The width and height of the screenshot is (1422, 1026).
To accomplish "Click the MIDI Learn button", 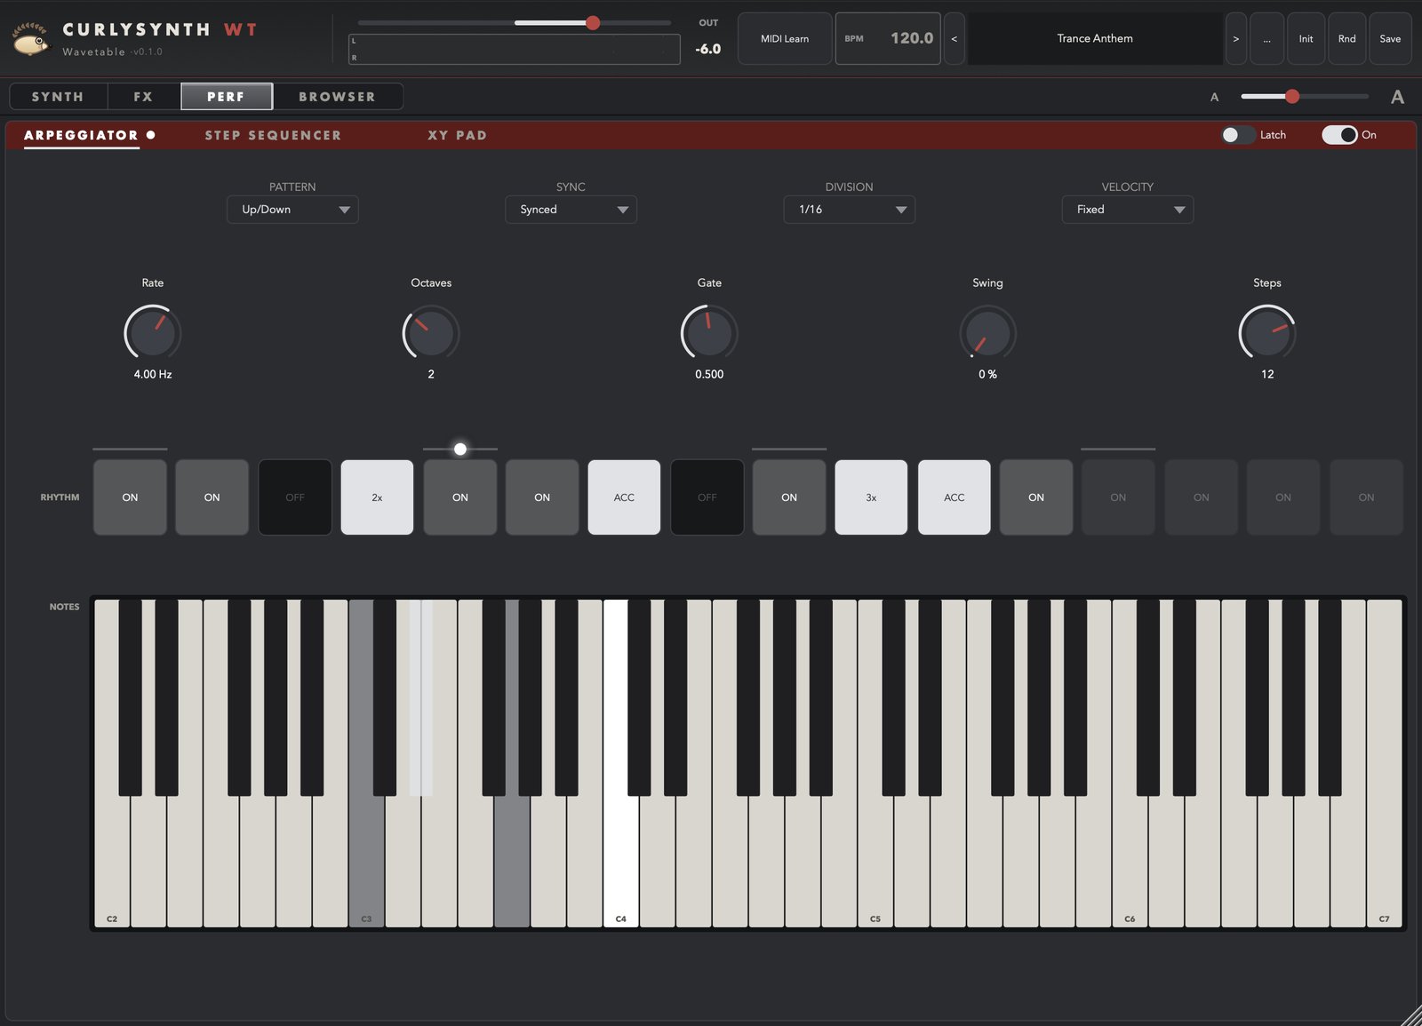I will [x=785, y=38].
